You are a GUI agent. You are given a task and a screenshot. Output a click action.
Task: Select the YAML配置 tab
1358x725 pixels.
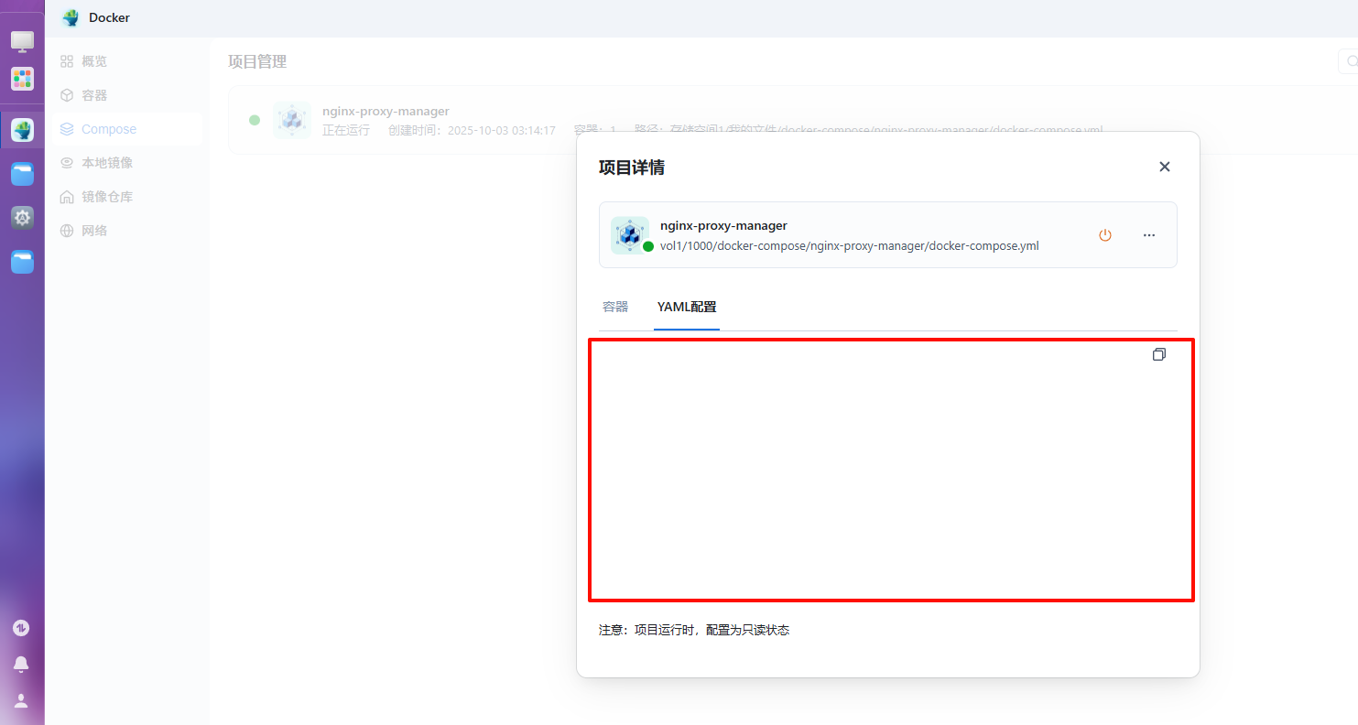687,307
